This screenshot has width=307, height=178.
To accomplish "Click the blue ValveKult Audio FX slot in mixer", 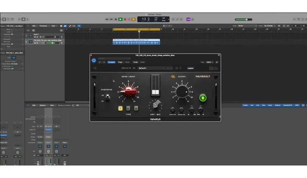I will click(48, 129).
